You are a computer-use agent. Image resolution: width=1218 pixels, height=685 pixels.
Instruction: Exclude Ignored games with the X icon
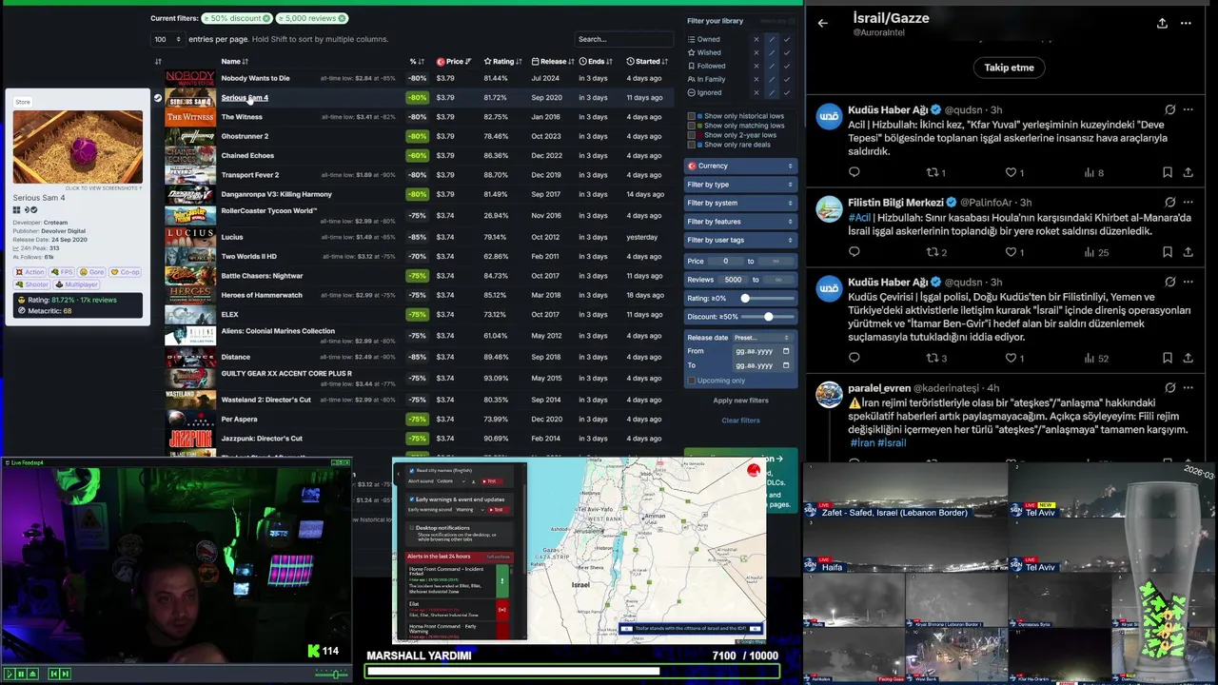tap(756, 93)
